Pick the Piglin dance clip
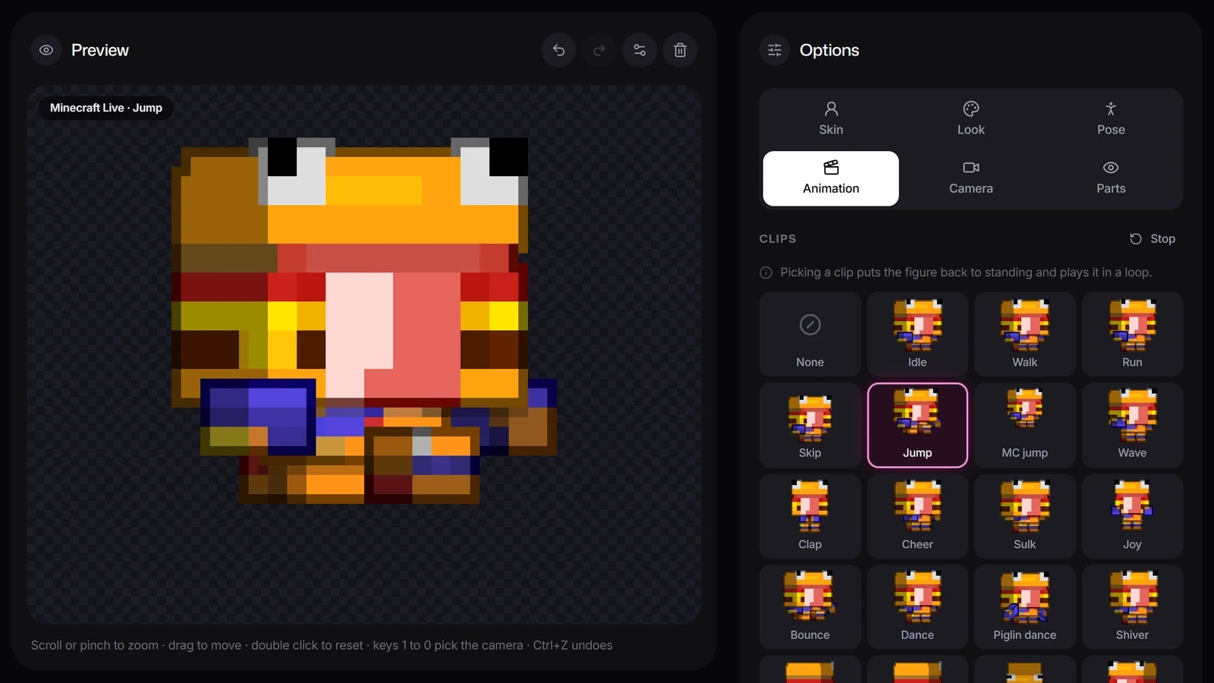Screen dimensions: 1214x683 (1025, 607)
